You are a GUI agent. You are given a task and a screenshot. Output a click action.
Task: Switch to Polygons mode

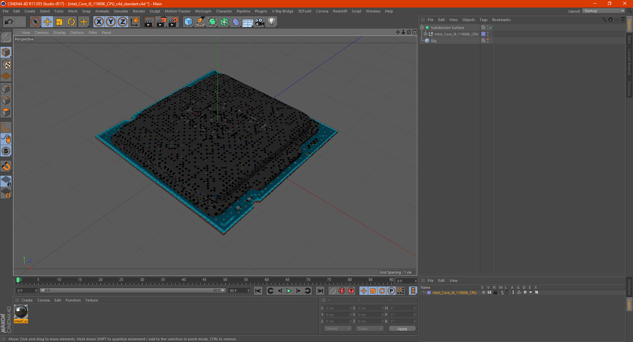pyautogui.click(x=6, y=112)
